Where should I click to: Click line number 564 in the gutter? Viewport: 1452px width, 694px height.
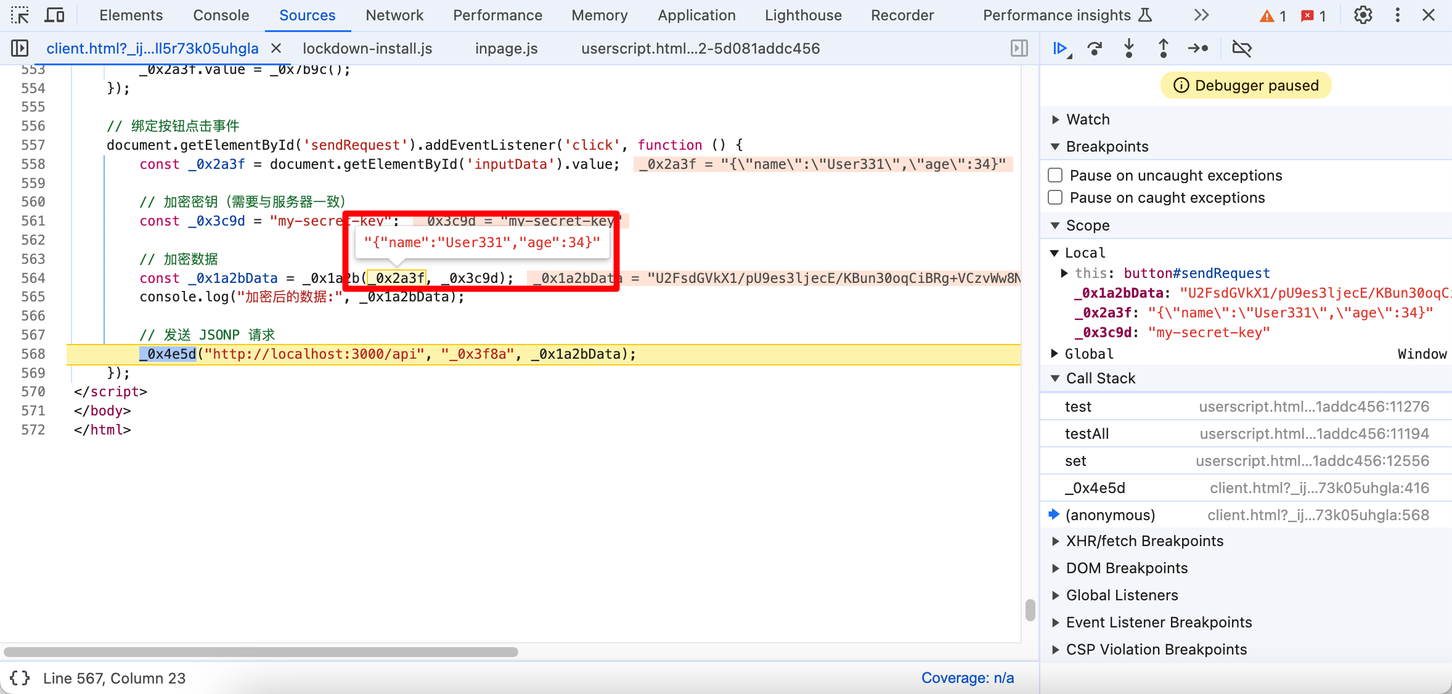(33, 278)
